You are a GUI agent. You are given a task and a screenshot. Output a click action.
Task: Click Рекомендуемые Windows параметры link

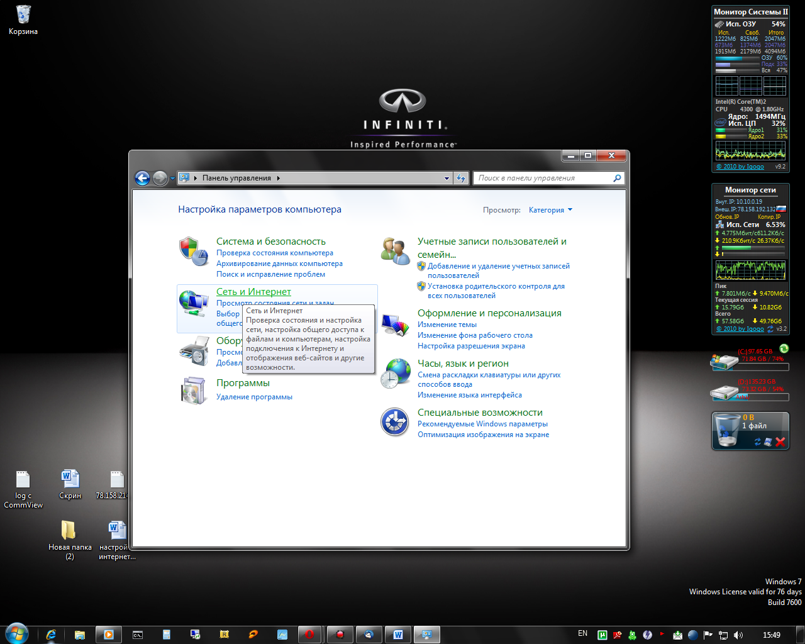click(x=482, y=424)
